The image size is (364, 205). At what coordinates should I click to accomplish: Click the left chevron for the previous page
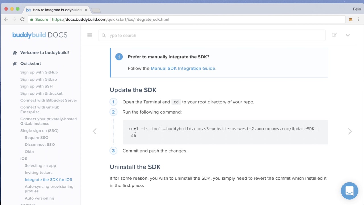tap(94, 131)
